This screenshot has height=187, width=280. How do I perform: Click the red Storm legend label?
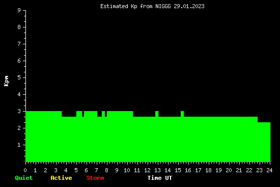click(95, 178)
